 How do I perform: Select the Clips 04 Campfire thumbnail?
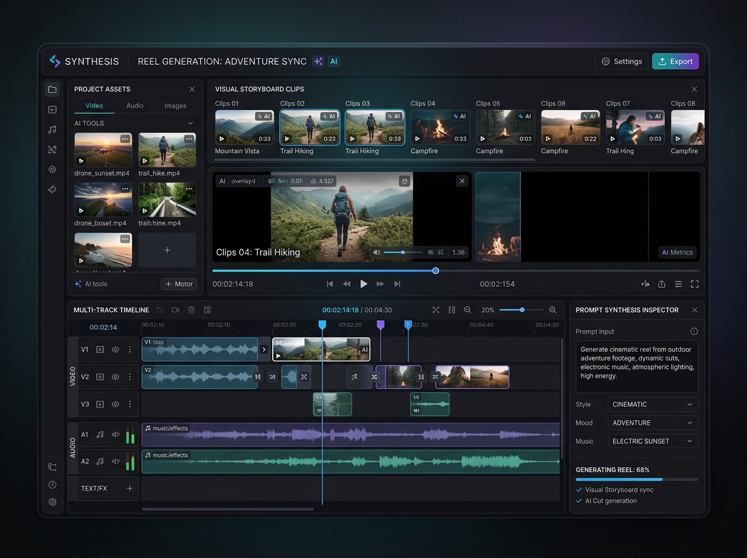pyautogui.click(x=440, y=128)
